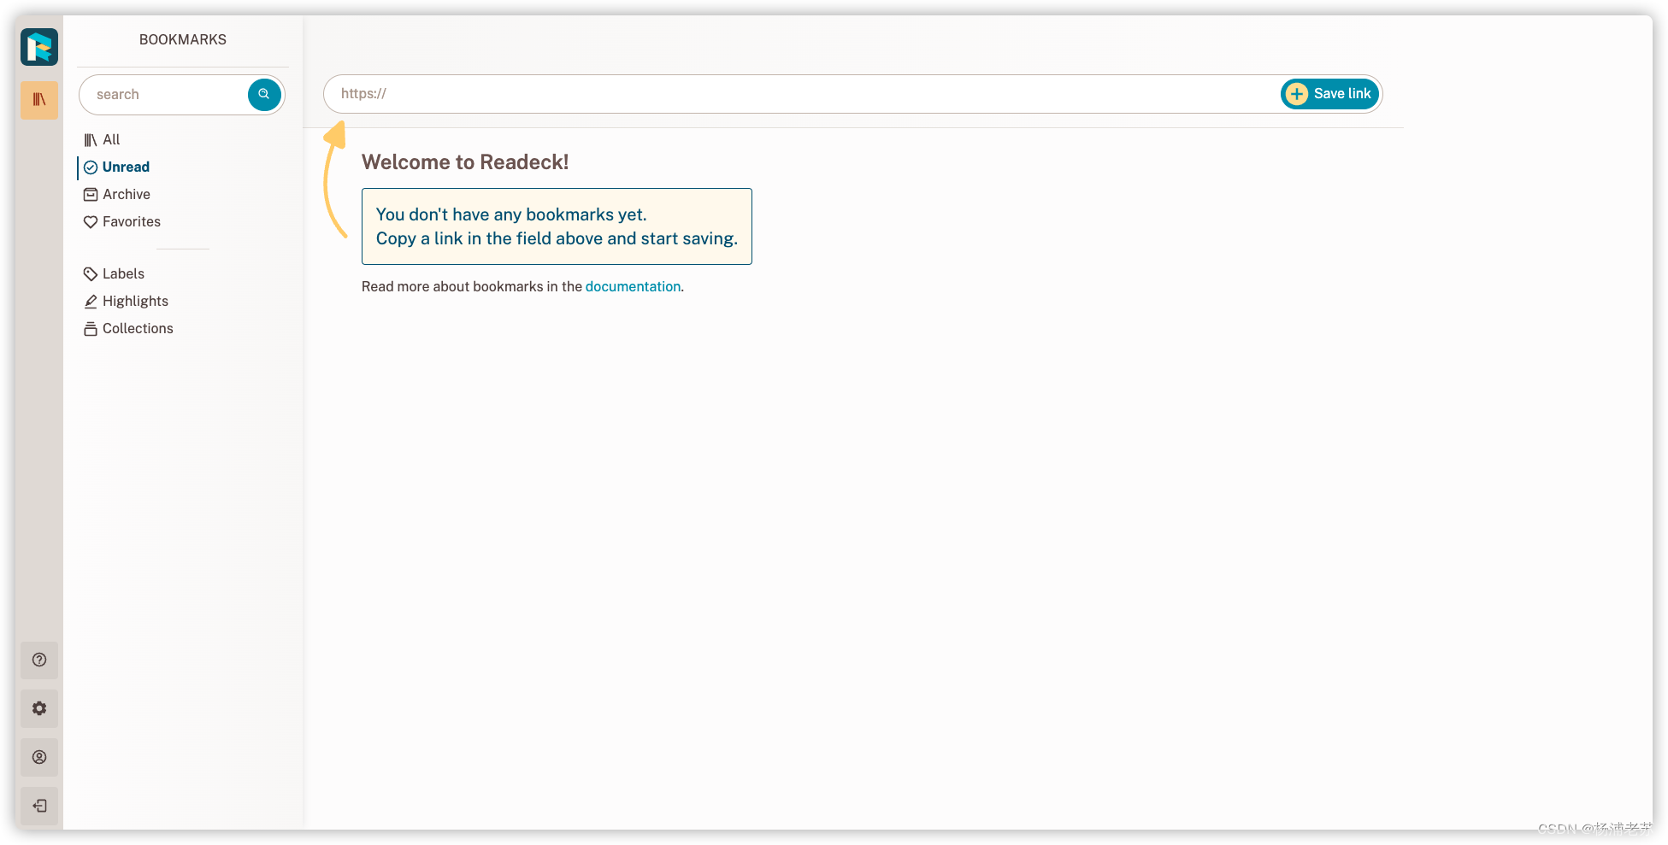
Task: Open the documentation link
Action: (x=633, y=286)
